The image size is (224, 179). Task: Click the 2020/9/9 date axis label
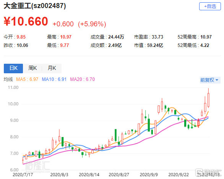pyautogui.click(x=149, y=175)
